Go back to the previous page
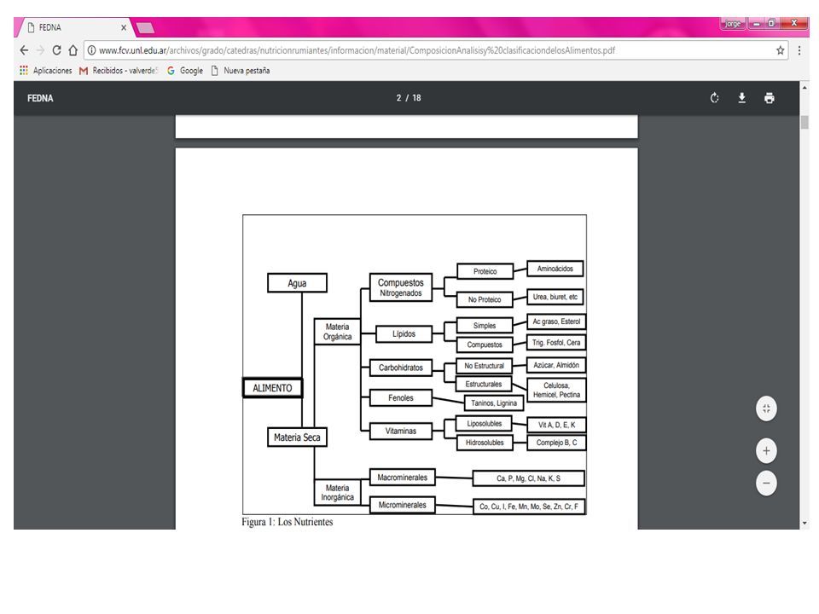The height and width of the screenshot is (614, 819). click(x=24, y=50)
